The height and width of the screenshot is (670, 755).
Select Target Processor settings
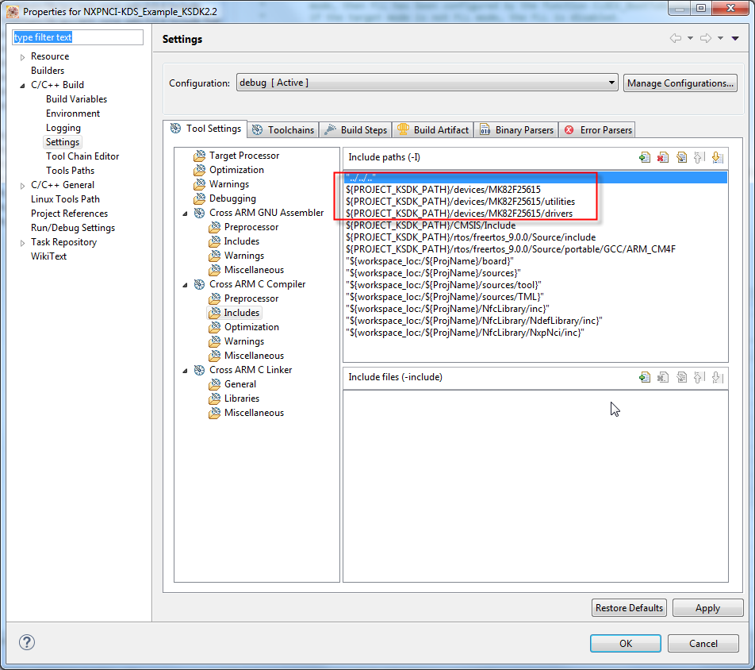tap(244, 156)
